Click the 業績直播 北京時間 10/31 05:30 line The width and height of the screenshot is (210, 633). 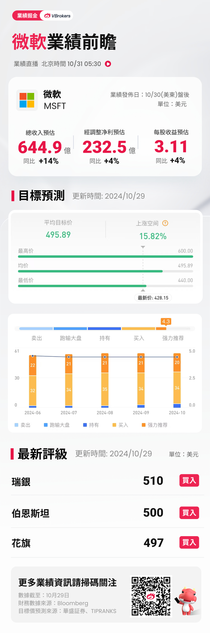click(57, 64)
